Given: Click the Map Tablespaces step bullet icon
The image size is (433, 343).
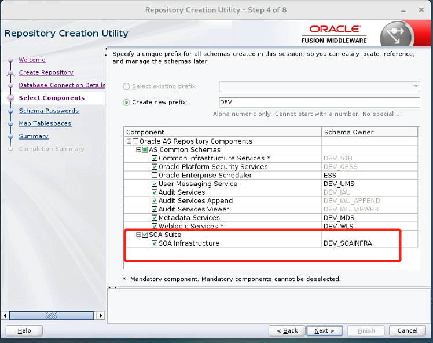Looking at the screenshot, I should [x=11, y=123].
